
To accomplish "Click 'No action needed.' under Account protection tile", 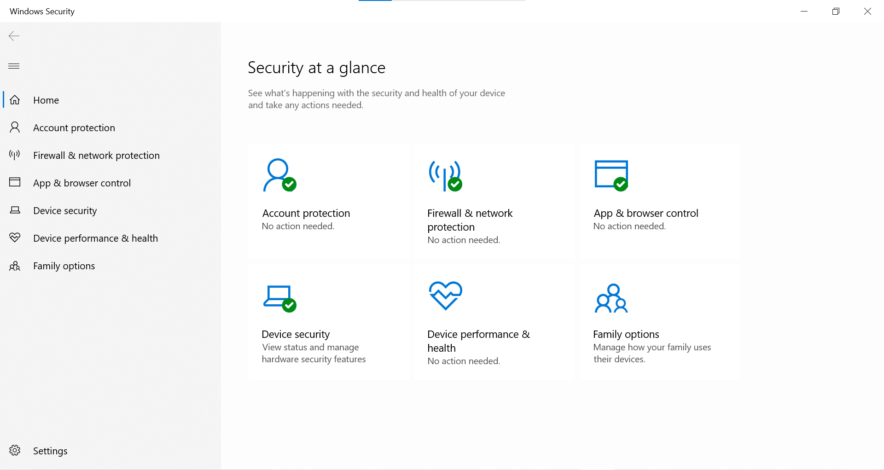I will coord(298,226).
